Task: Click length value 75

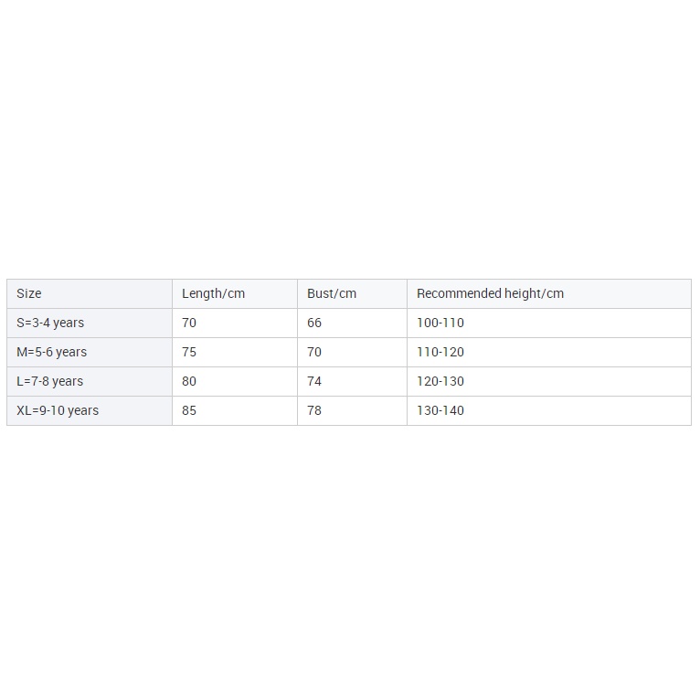Action: (x=189, y=352)
